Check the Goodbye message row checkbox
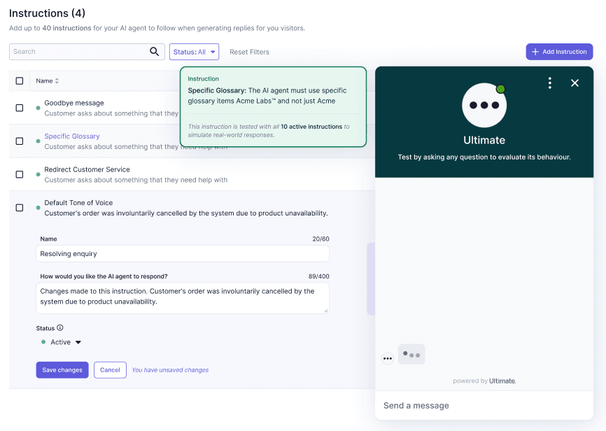Image resolution: width=606 pixels, height=431 pixels. 20,106
